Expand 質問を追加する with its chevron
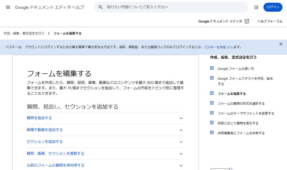Viewport: 287px width, 170px height. 181,118
